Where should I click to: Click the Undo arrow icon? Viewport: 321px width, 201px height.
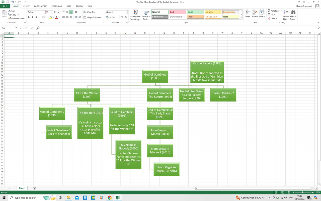pyautogui.click(x=13, y=2)
